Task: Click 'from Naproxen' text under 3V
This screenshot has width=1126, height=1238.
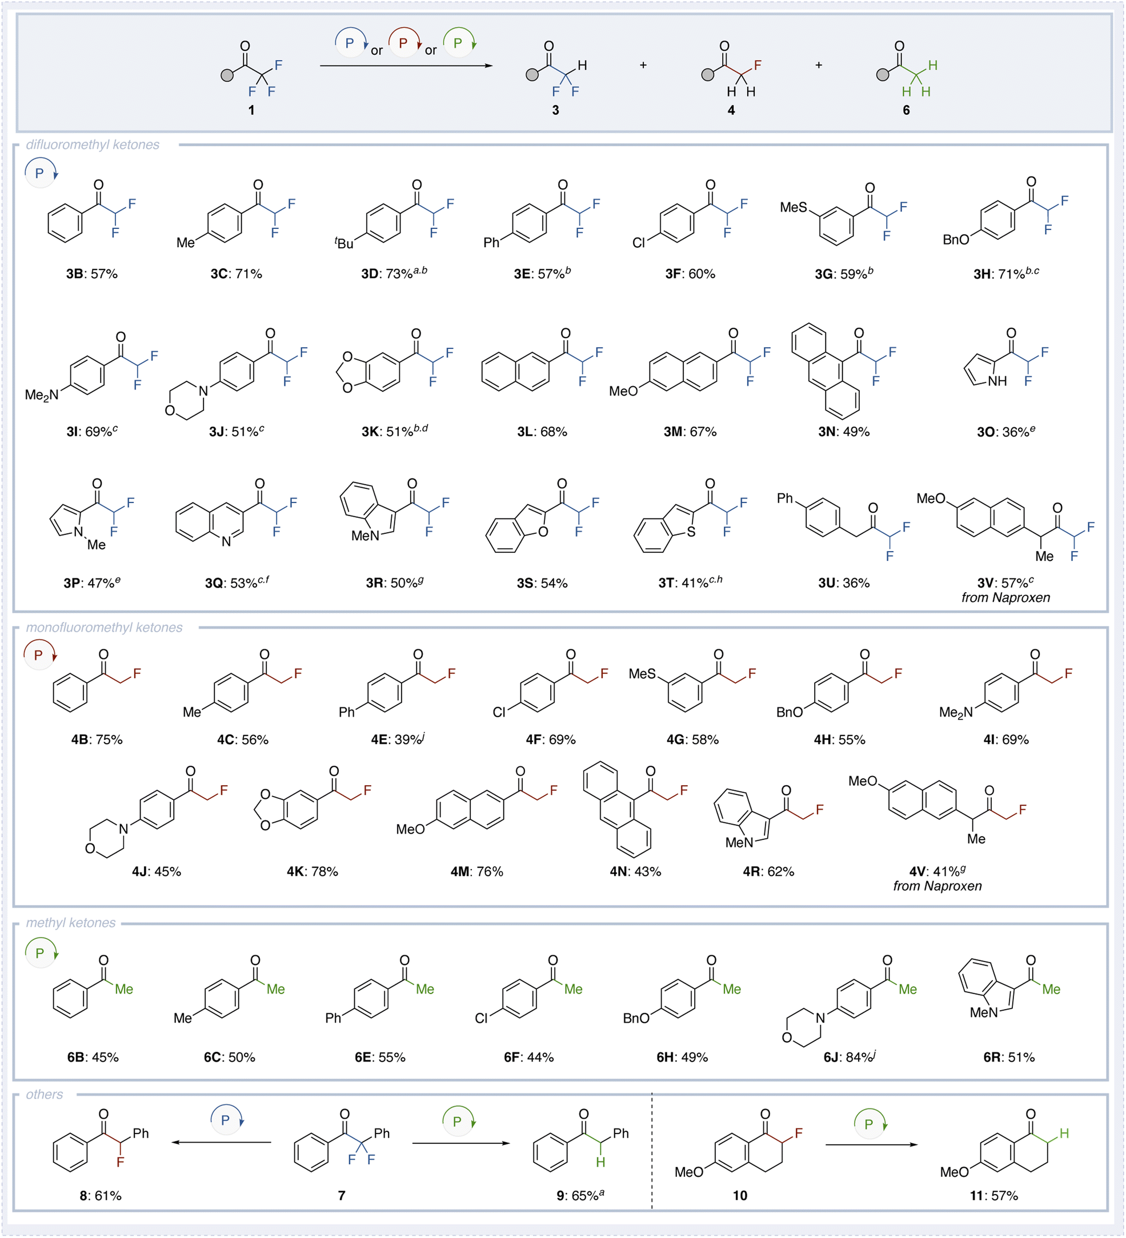Action: [1005, 597]
